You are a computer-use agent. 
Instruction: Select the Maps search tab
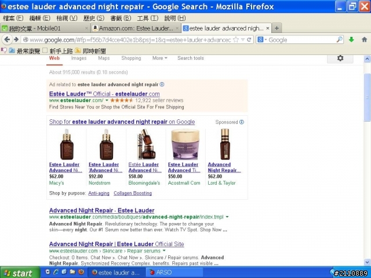coord(104,58)
